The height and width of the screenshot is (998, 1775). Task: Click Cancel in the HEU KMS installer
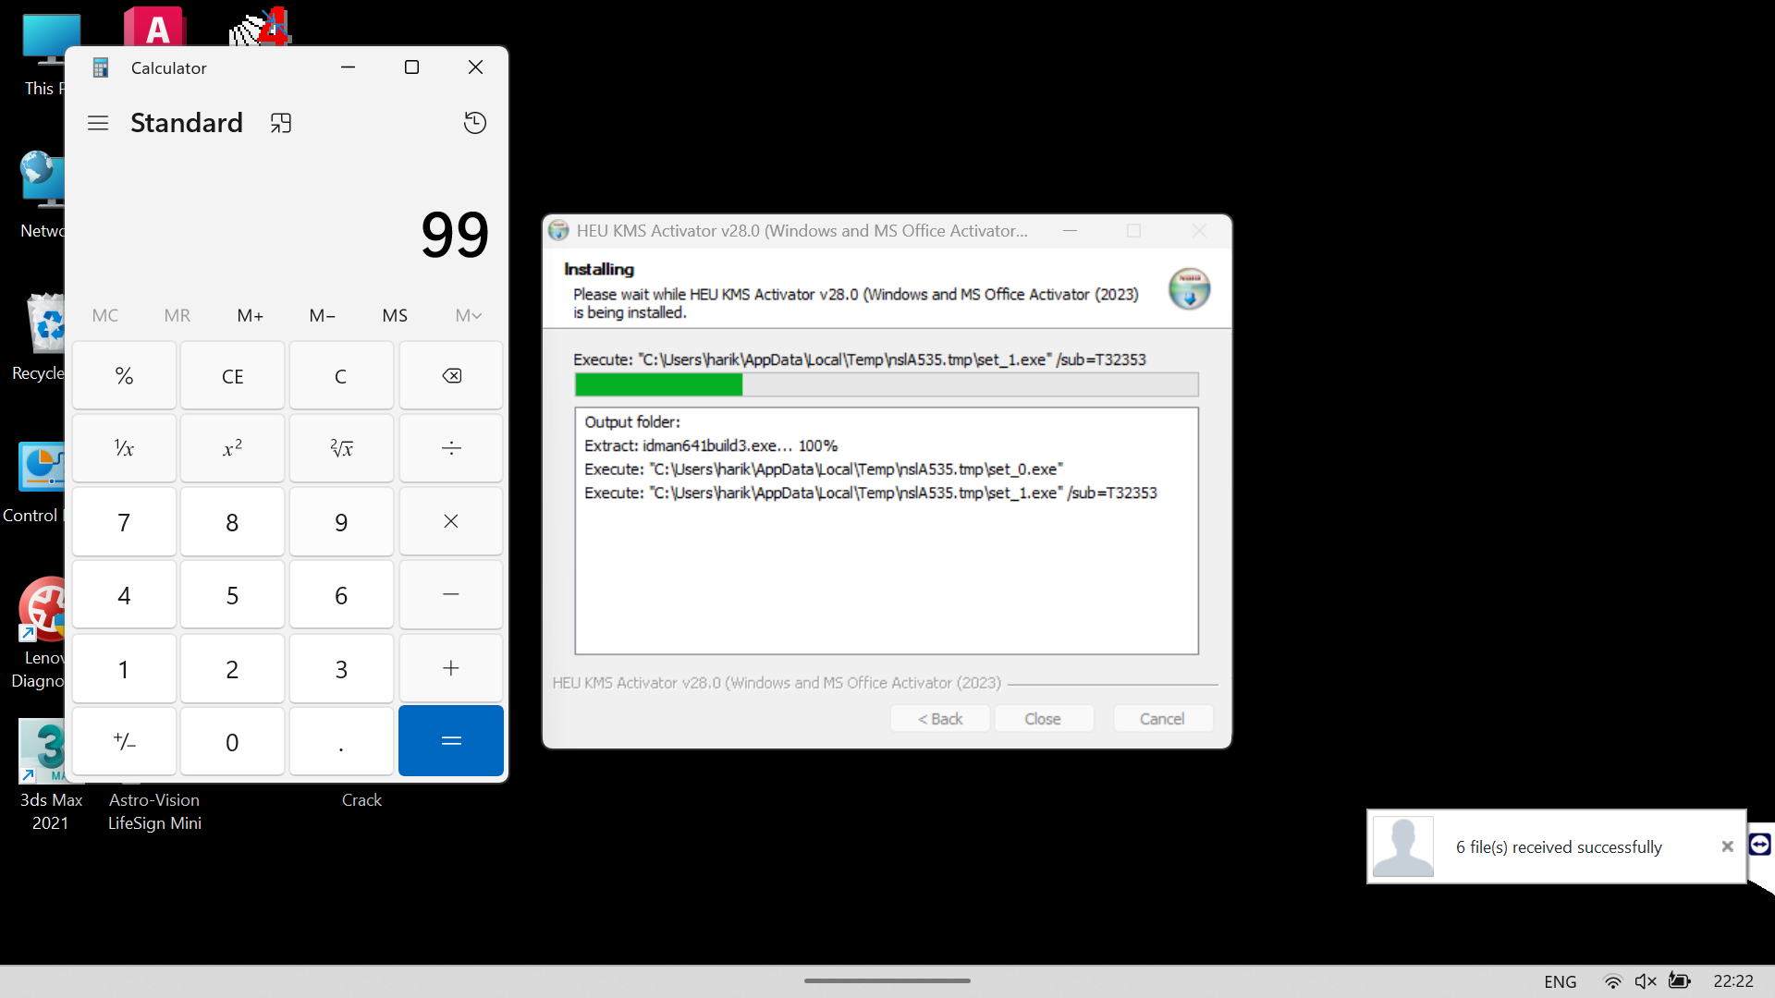(x=1161, y=719)
